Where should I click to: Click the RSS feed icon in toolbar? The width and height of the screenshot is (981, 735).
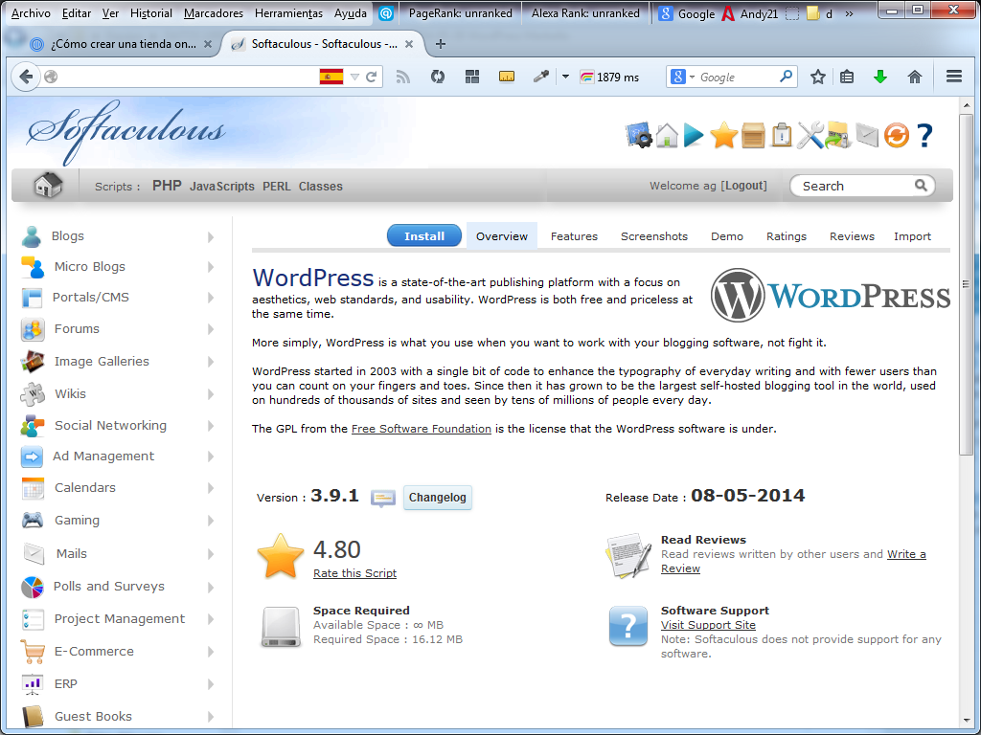tap(403, 77)
